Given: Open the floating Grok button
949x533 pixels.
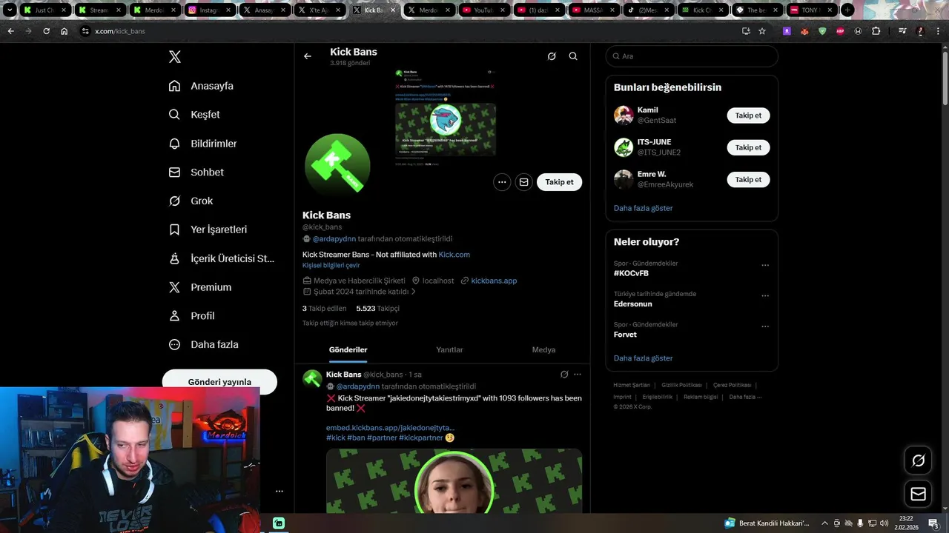Looking at the screenshot, I should (x=919, y=460).
